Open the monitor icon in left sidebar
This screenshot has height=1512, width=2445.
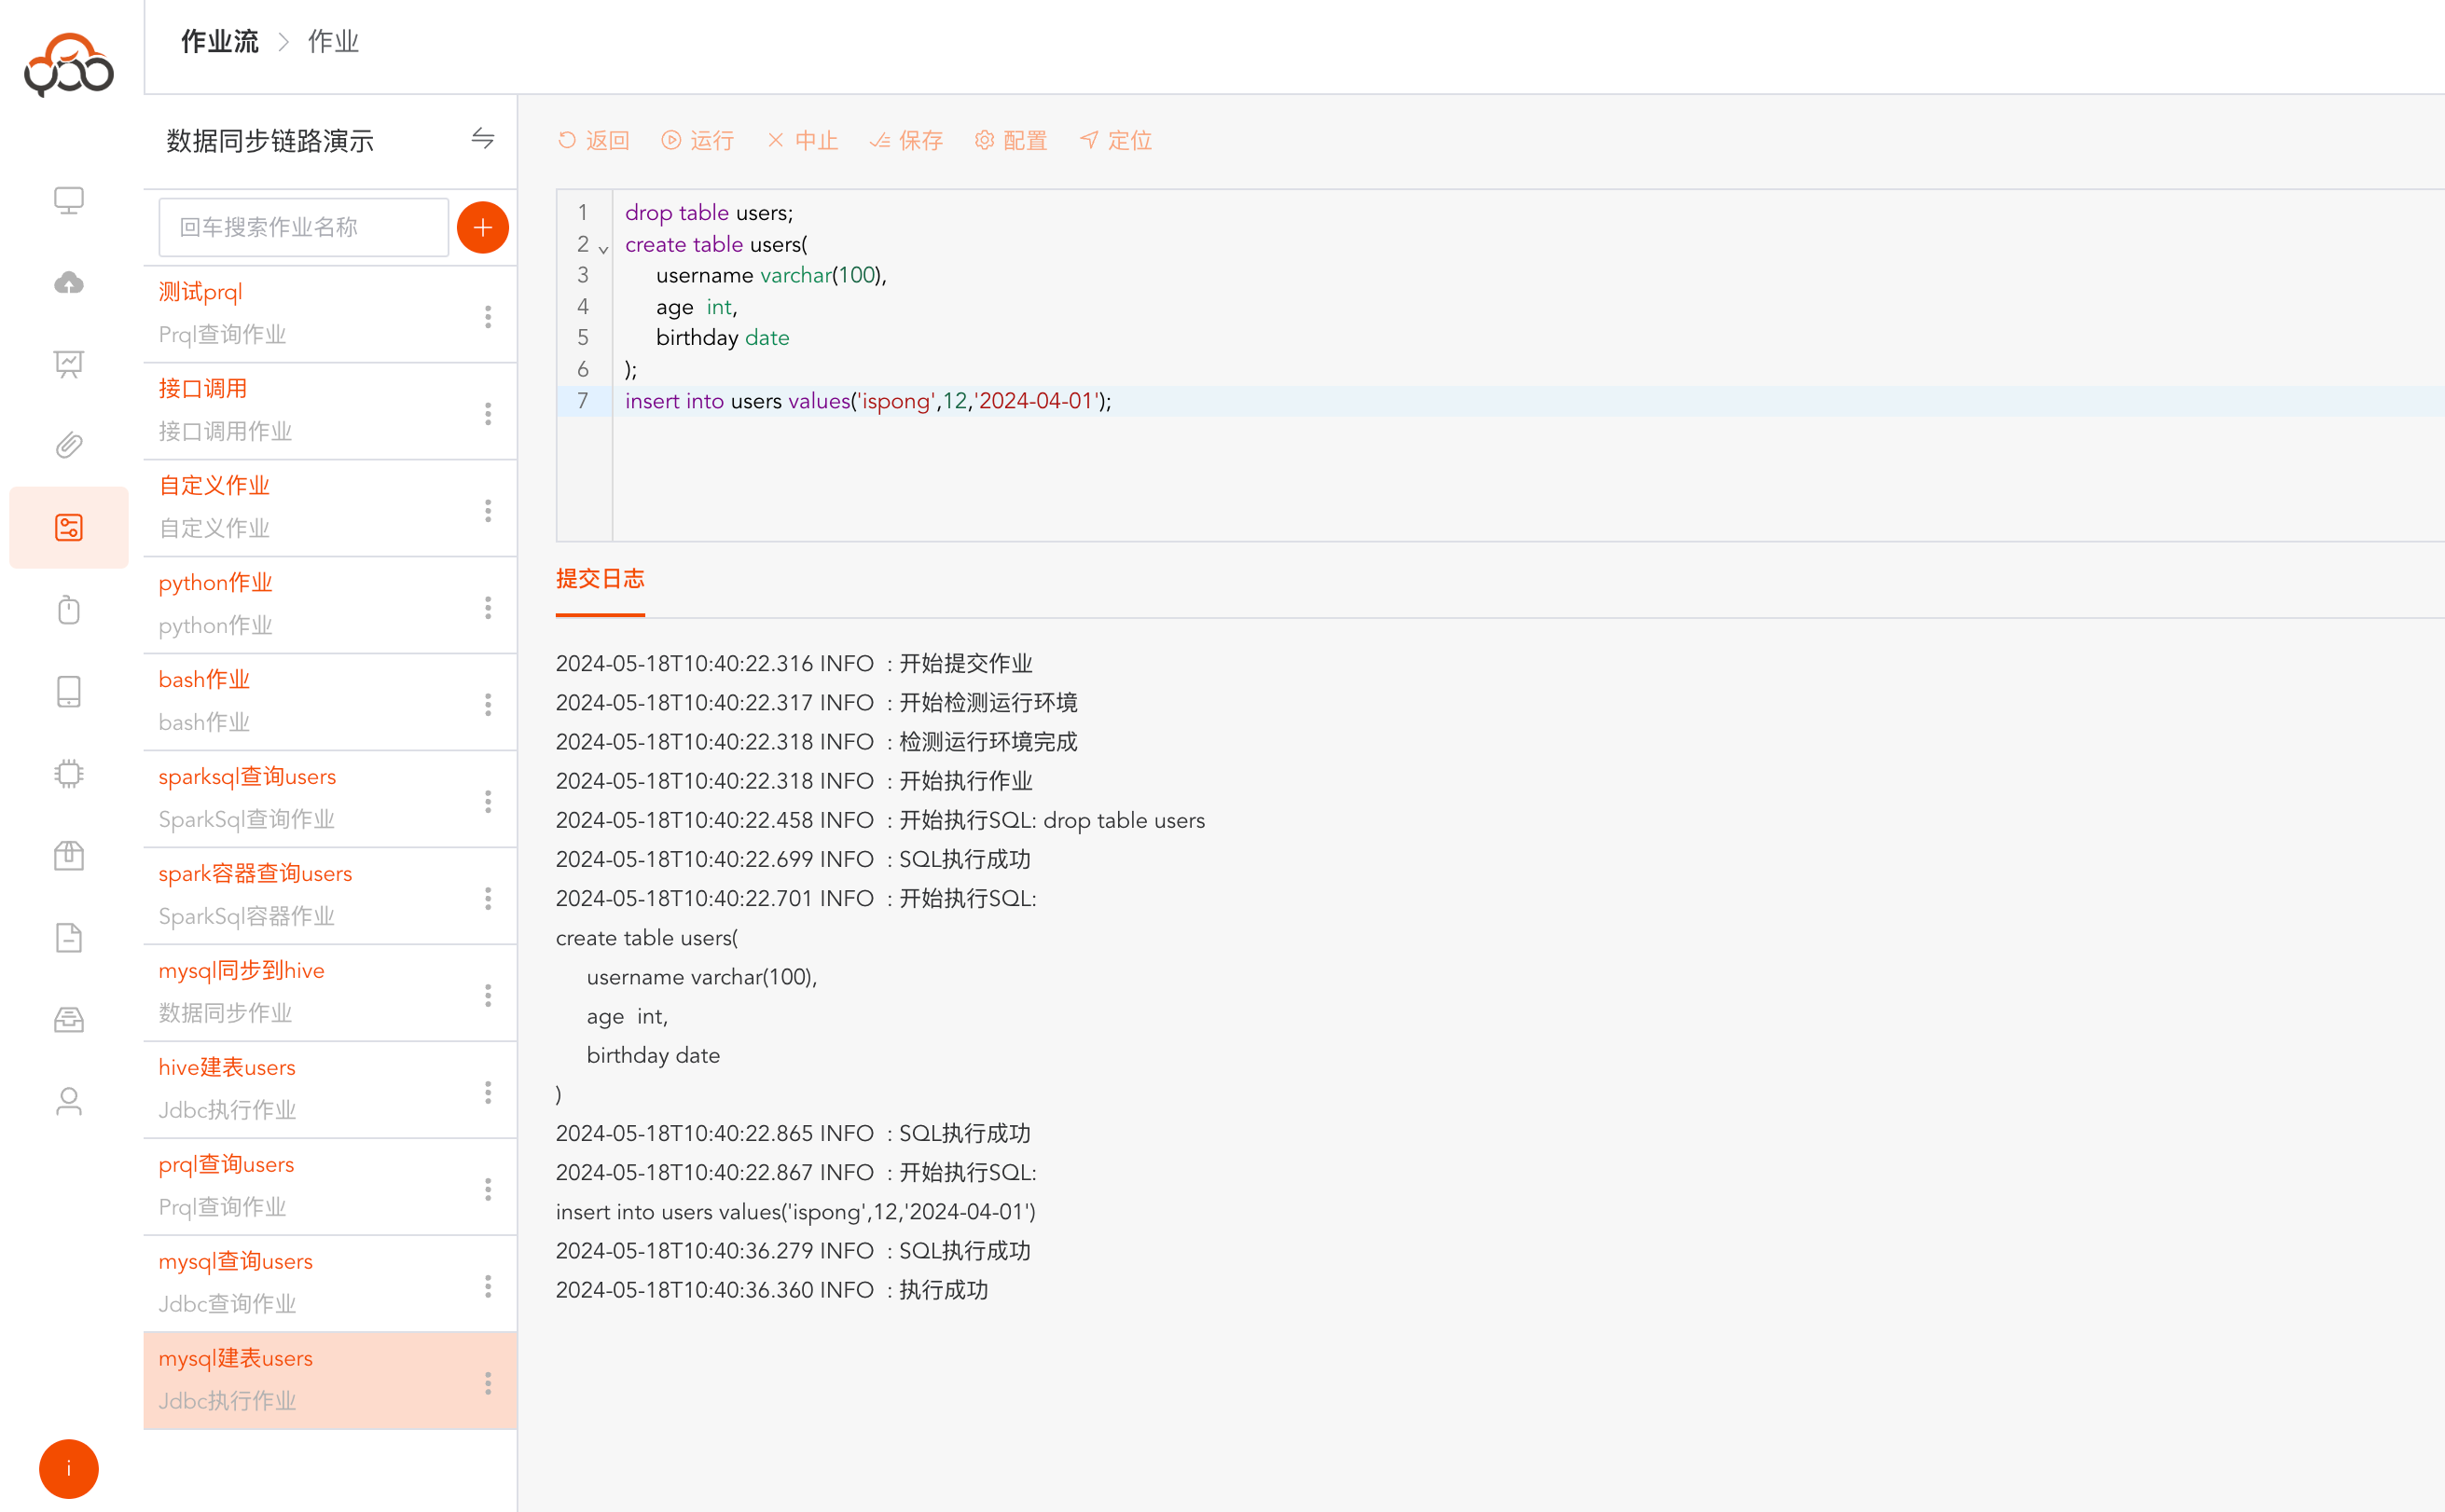(68, 200)
